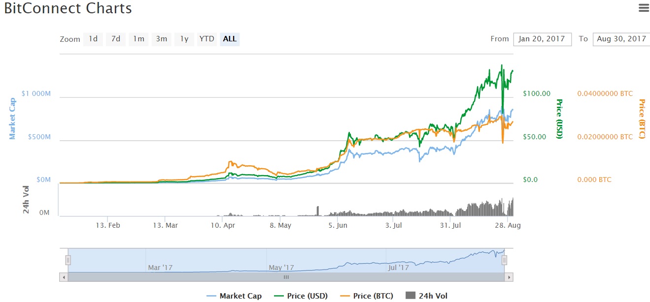Click the $1 000M market cap label
Screen dimensions: 650x302
click(36, 93)
